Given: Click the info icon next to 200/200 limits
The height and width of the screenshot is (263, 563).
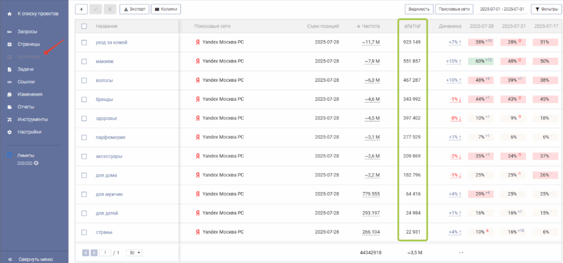Looking at the screenshot, I should pos(36,163).
